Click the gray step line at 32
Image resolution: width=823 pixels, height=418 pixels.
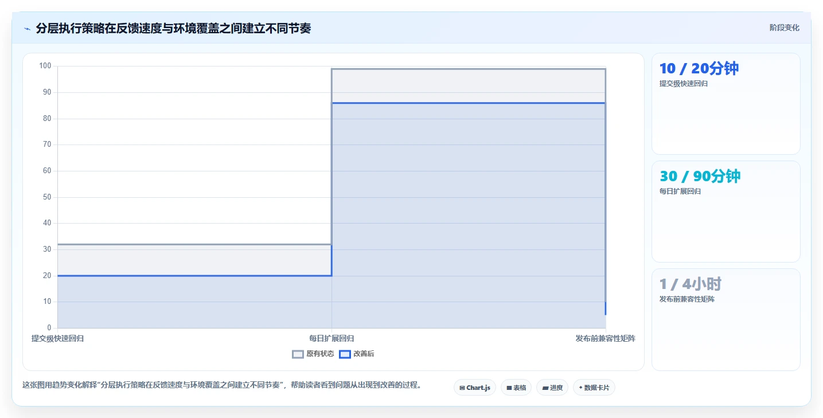point(194,245)
